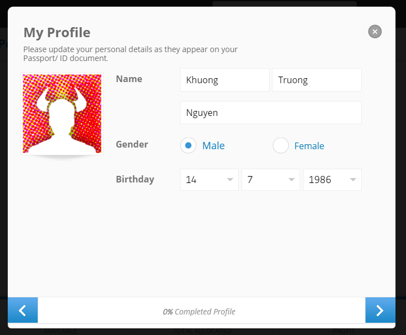This screenshot has width=406, height=335.
Task: Go to the next profile step arrow
Action: (x=380, y=310)
